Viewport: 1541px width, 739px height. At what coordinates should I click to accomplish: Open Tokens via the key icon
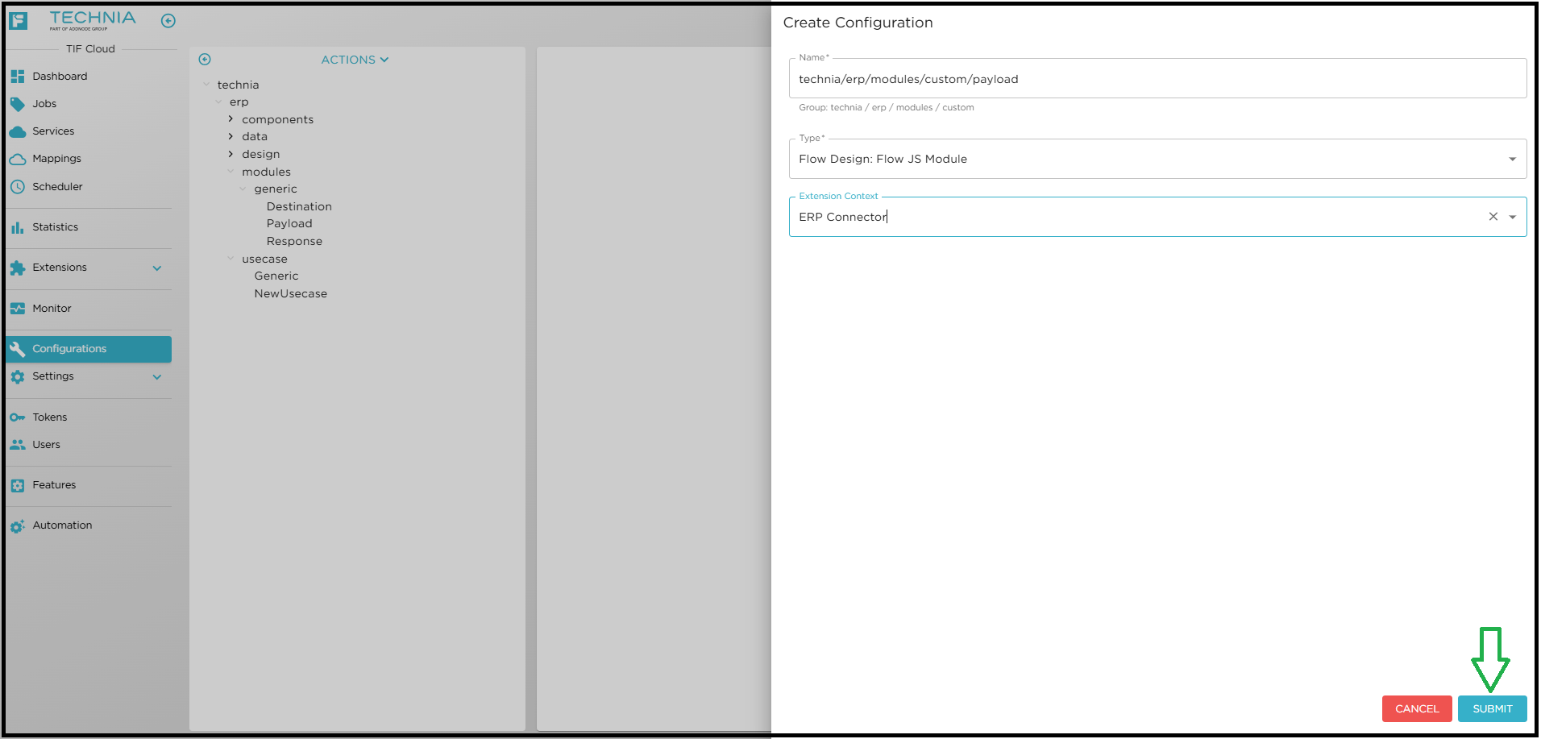coord(18,417)
